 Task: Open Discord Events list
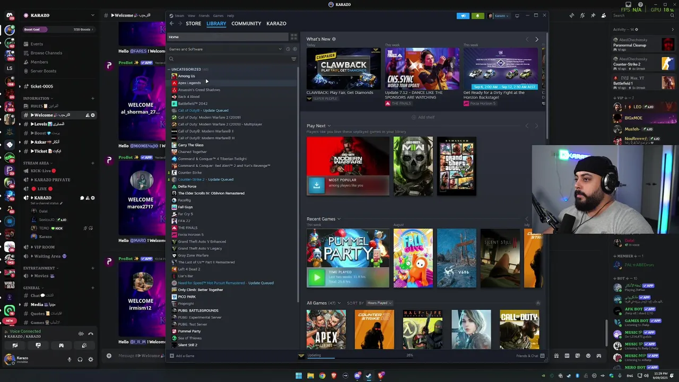37,44
